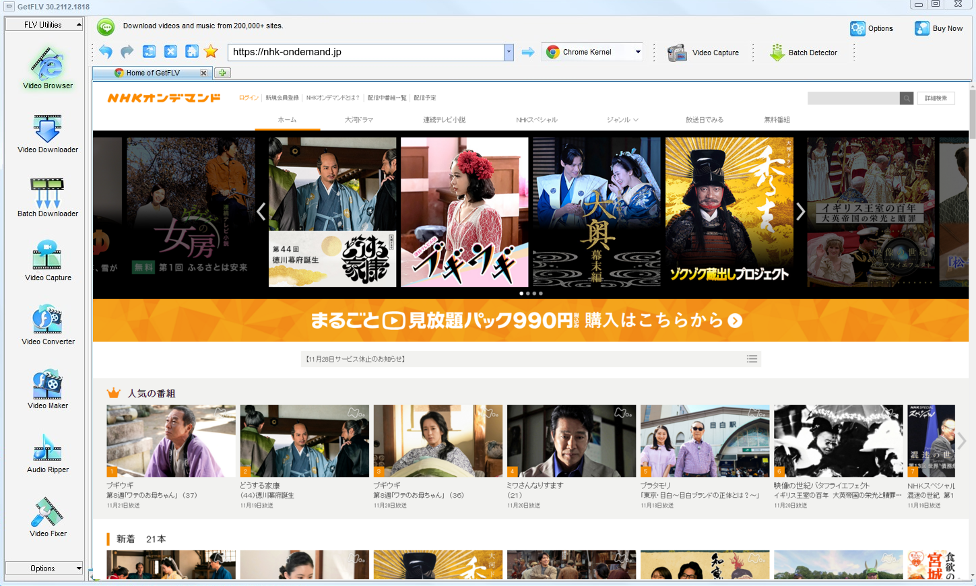Viewport: 976px width, 586px height.
Task: Stop loading the page
Action: 170,52
